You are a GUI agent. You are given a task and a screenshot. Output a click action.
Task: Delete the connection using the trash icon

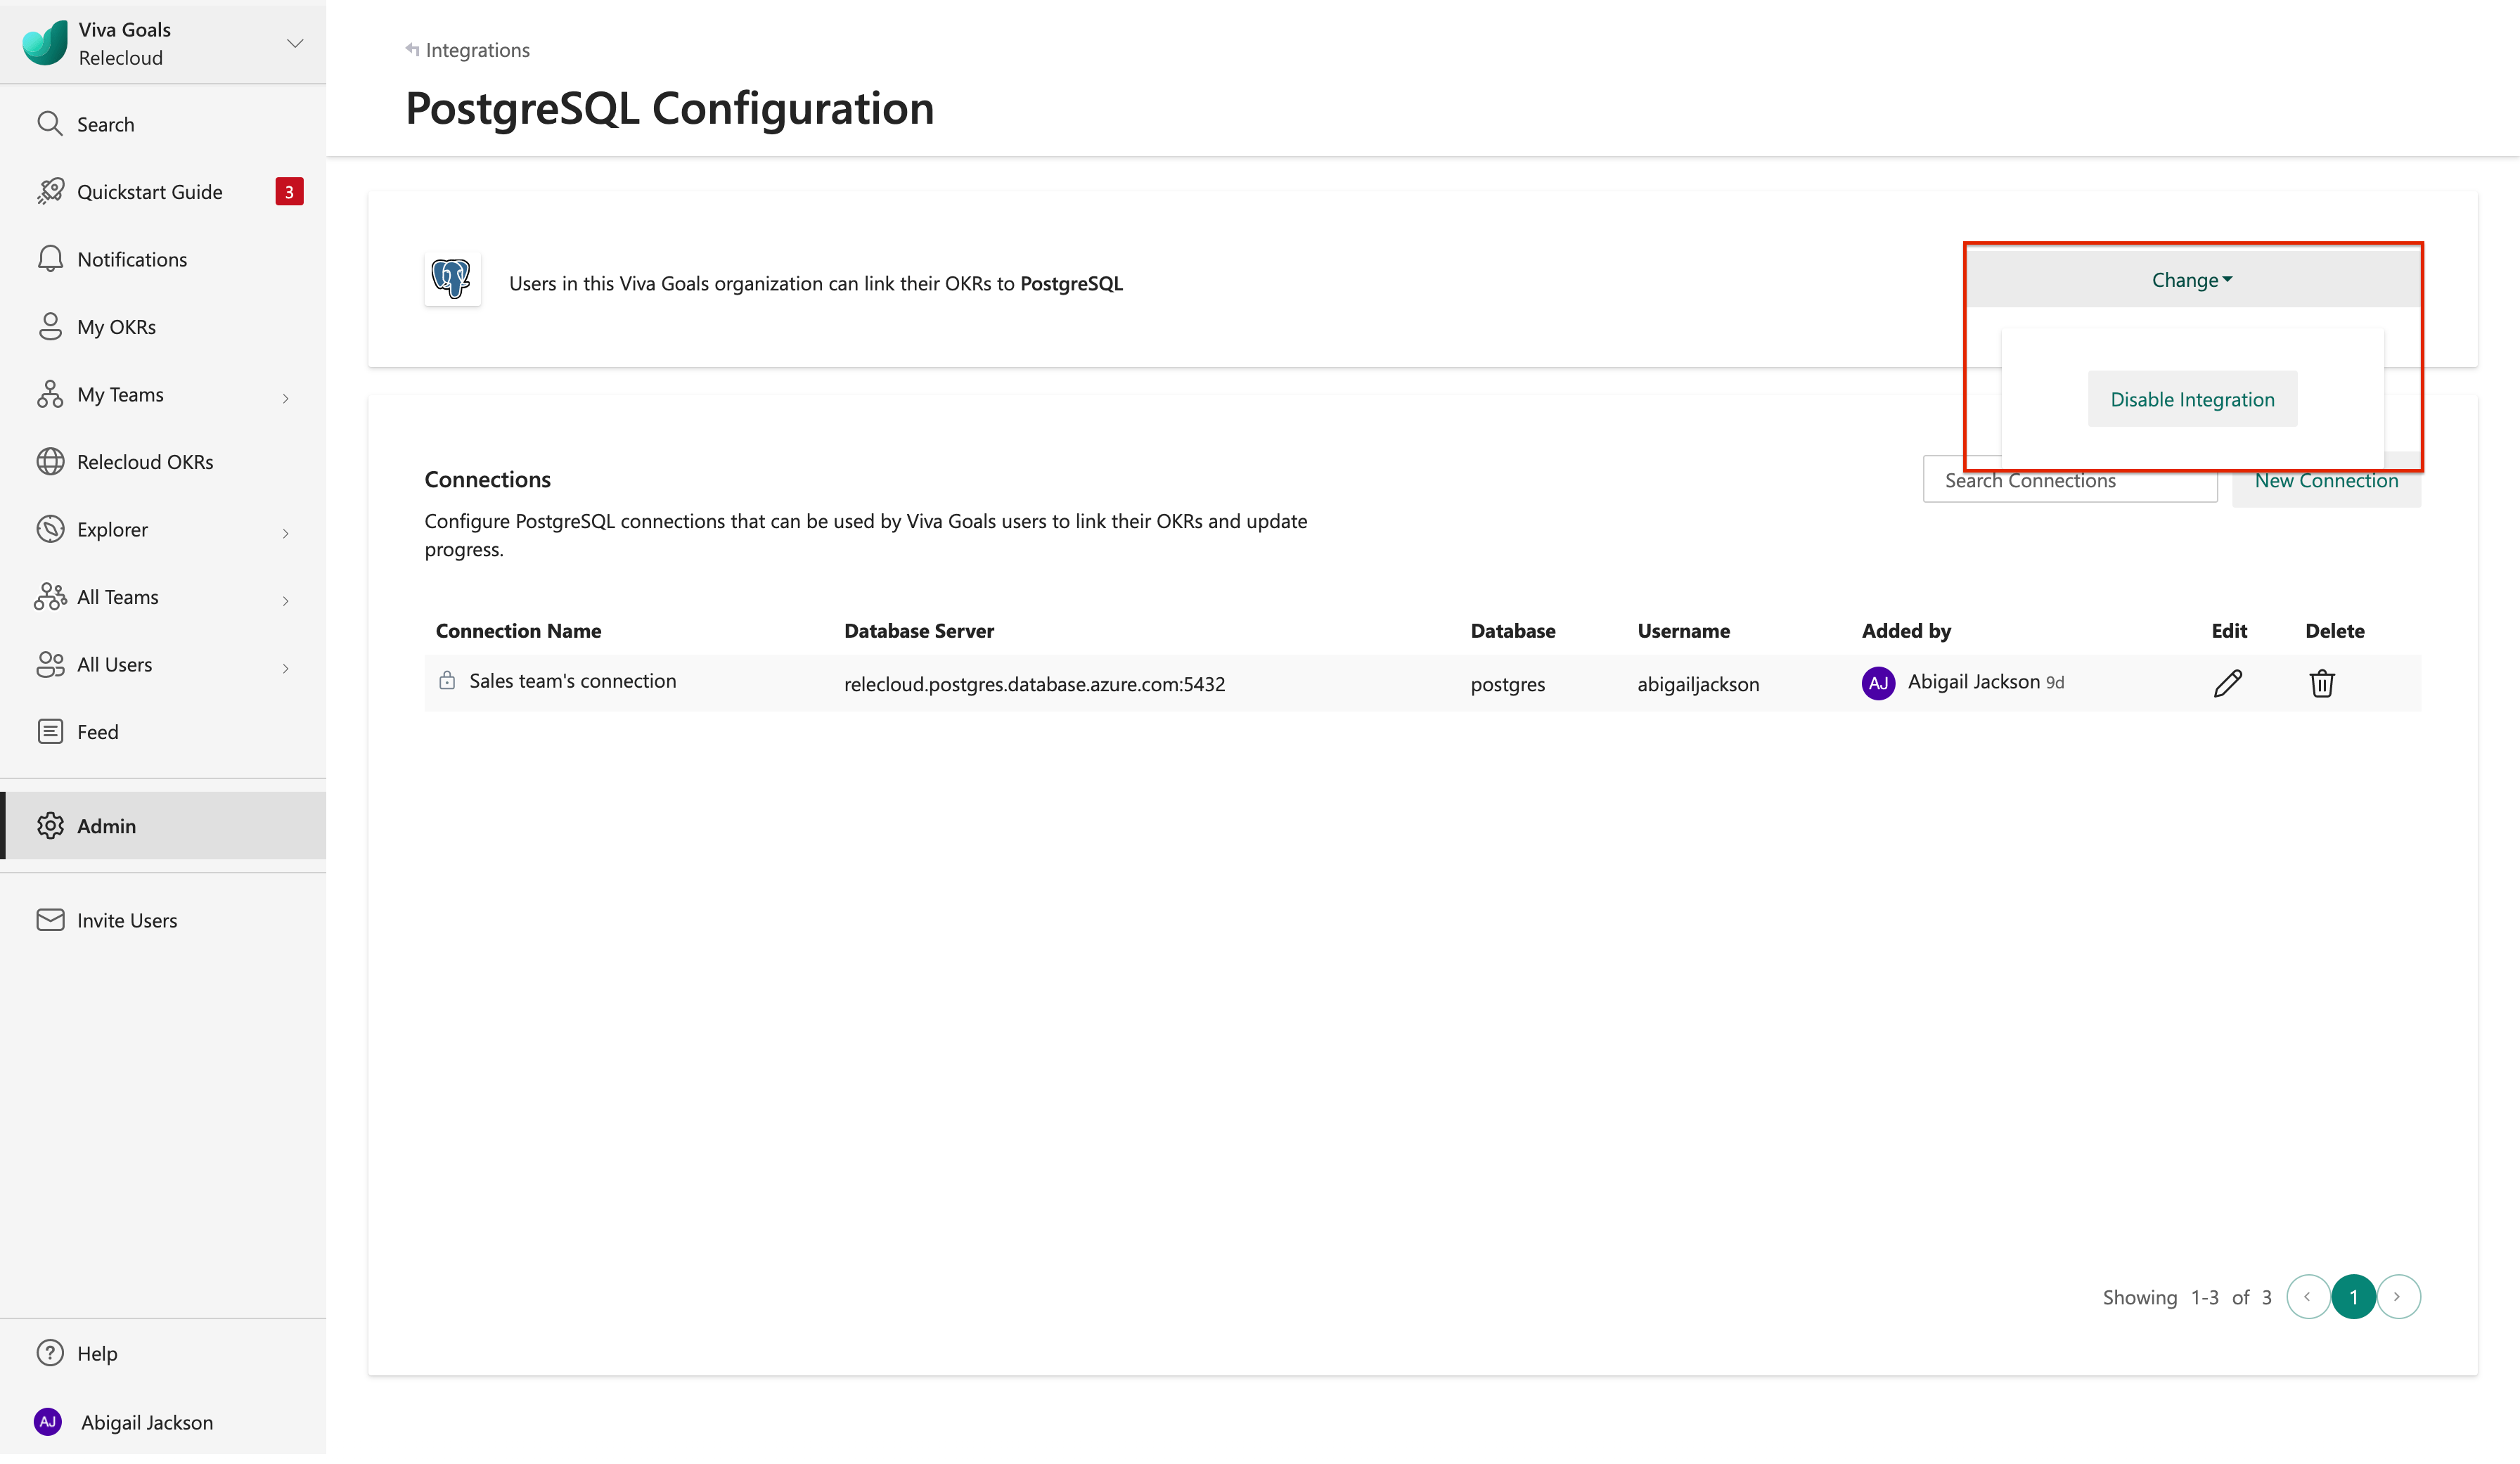2323,683
